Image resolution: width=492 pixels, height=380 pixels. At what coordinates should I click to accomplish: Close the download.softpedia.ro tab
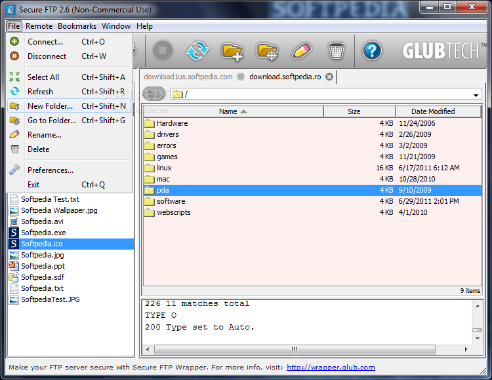click(x=329, y=77)
